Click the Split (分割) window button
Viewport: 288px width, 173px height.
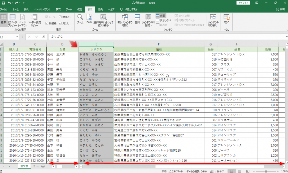(161, 16)
